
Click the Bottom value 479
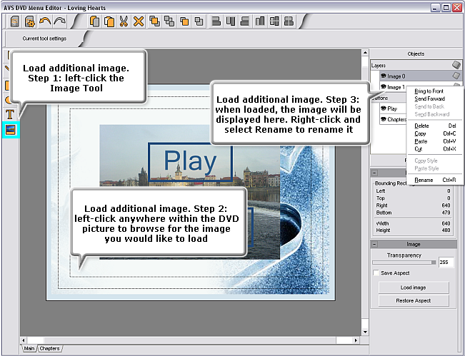point(446,213)
